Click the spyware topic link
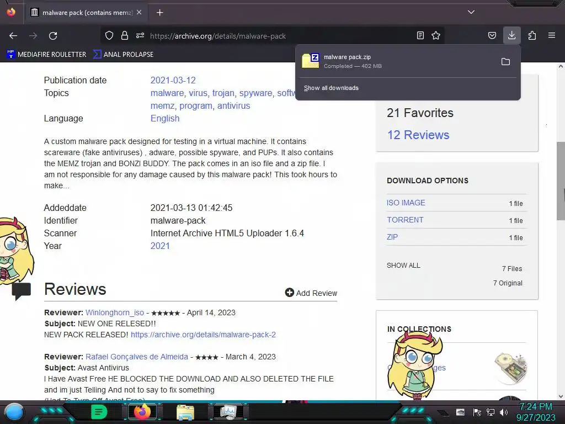 [256, 93]
